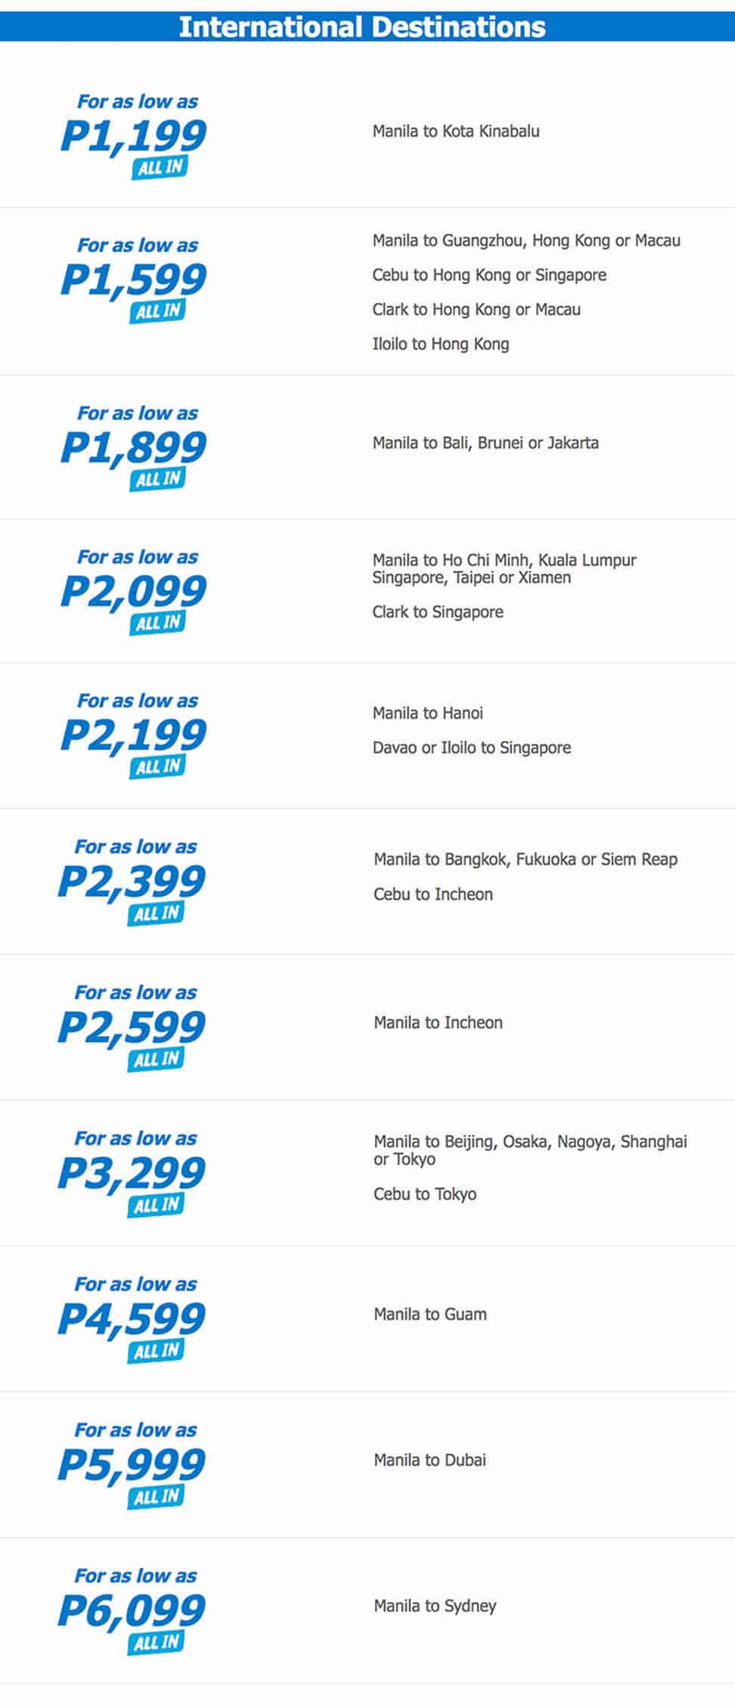Select the Manila to Kota Kinabalu route
The width and height of the screenshot is (735, 1708).
tap(456, 132)
